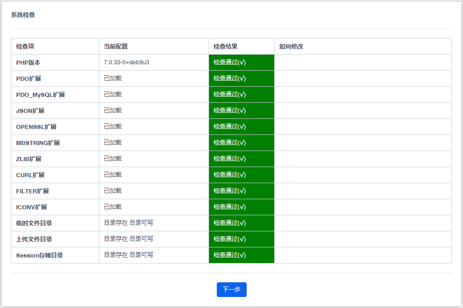Select the PHP版本 row label
463x308 pixels.
28,62
